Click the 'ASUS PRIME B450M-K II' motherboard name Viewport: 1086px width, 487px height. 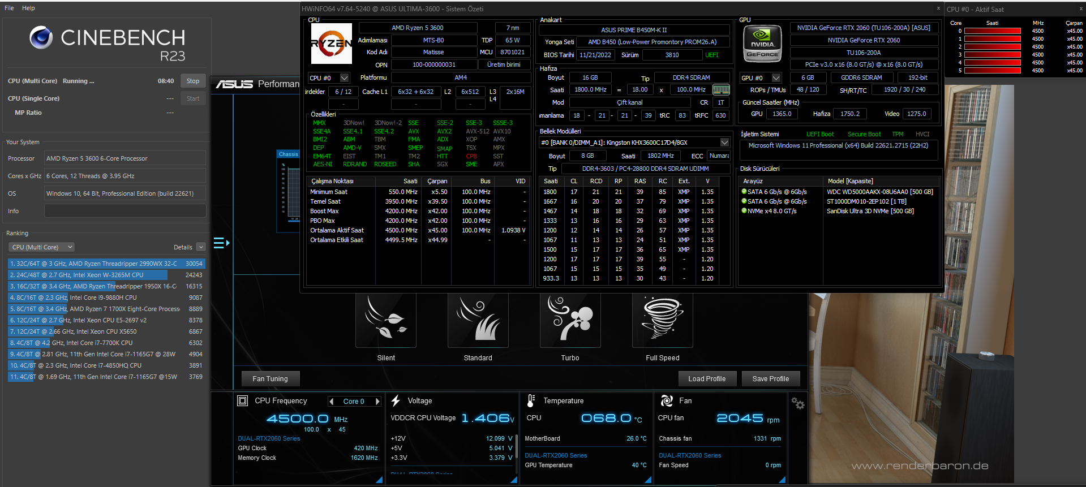click(x=634, y=30)
